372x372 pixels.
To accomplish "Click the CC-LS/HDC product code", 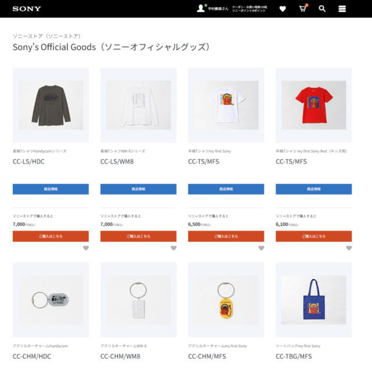I will (28, 161).
